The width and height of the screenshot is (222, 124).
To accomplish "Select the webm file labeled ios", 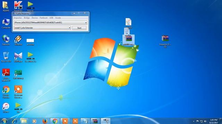I will [x=18, y=108].
